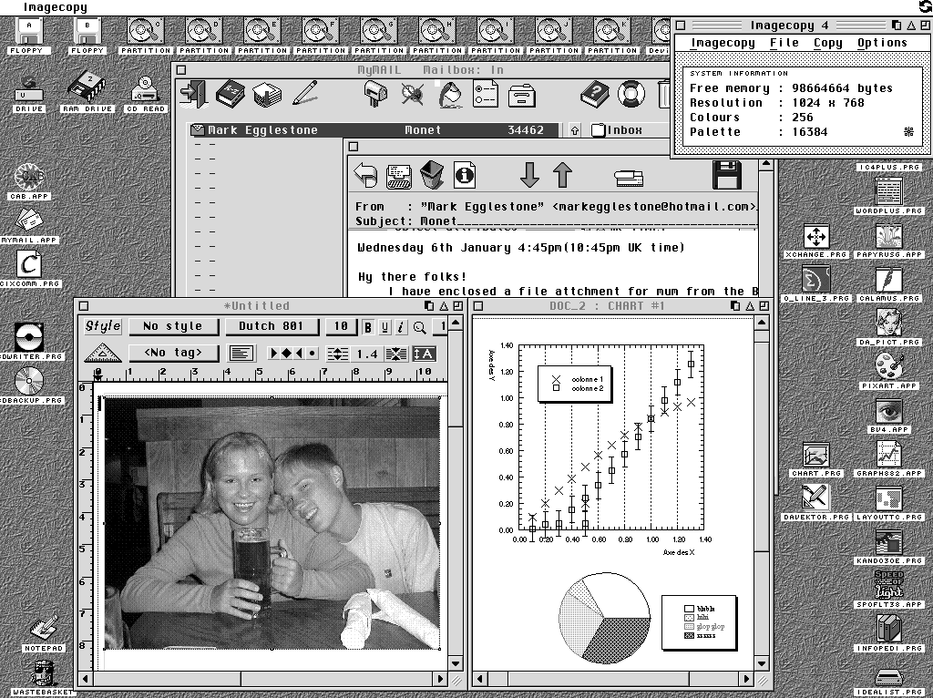Go to next message with the down arrow
This screenshot has height=698, width=933.
click(x=529, y=175)
